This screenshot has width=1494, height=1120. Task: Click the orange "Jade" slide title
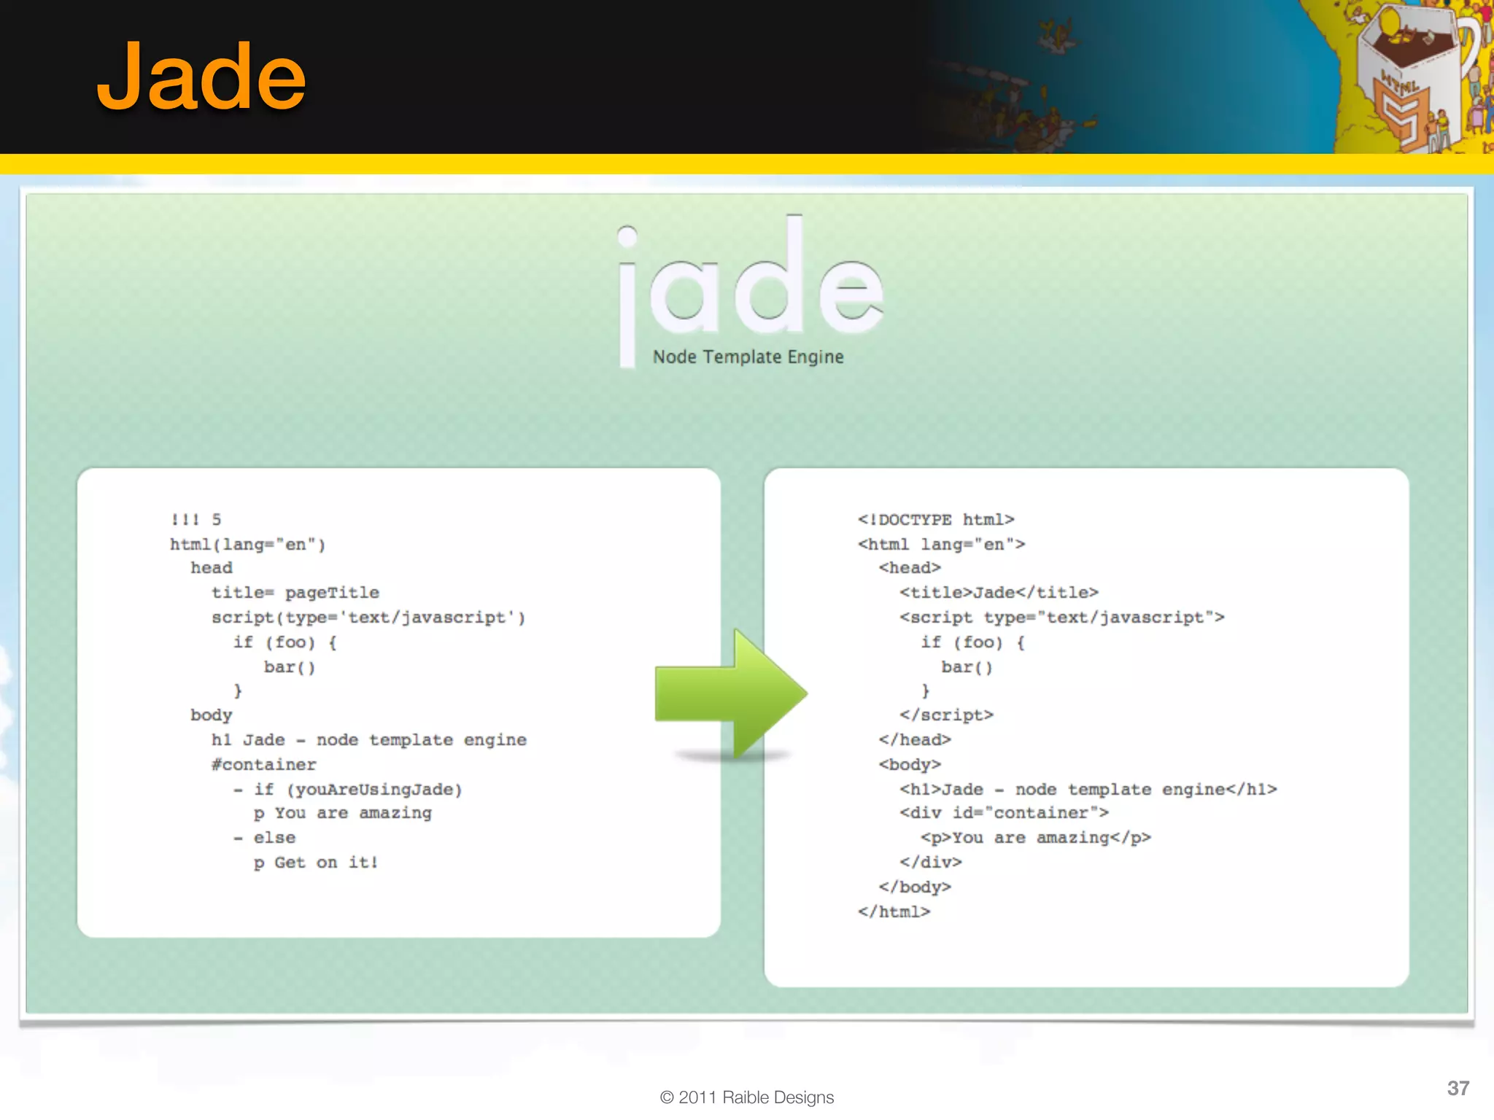201,76
